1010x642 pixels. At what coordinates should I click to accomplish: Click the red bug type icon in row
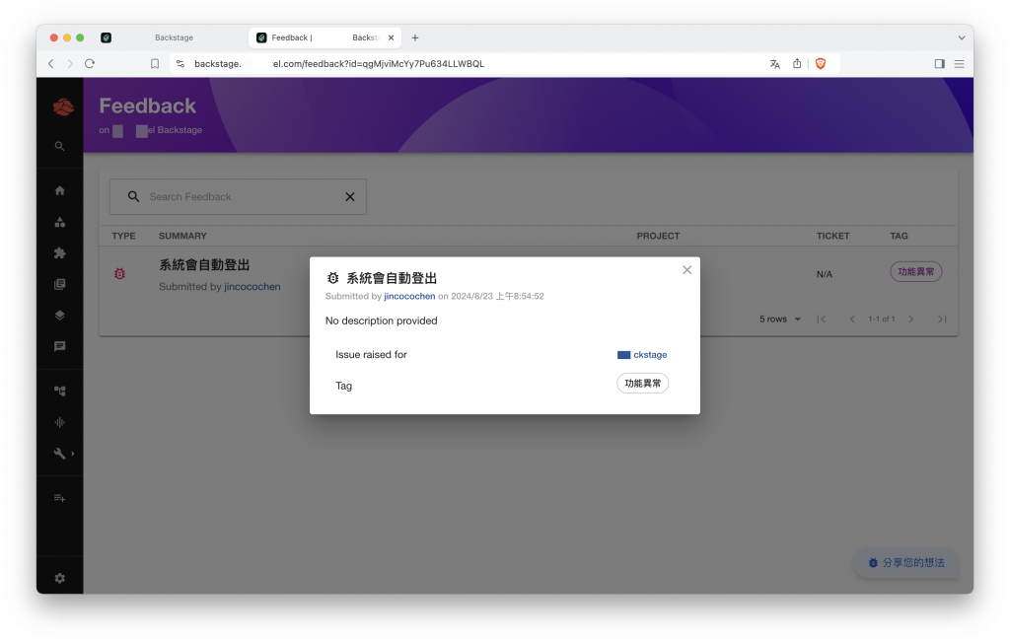(x=119, y=274)
